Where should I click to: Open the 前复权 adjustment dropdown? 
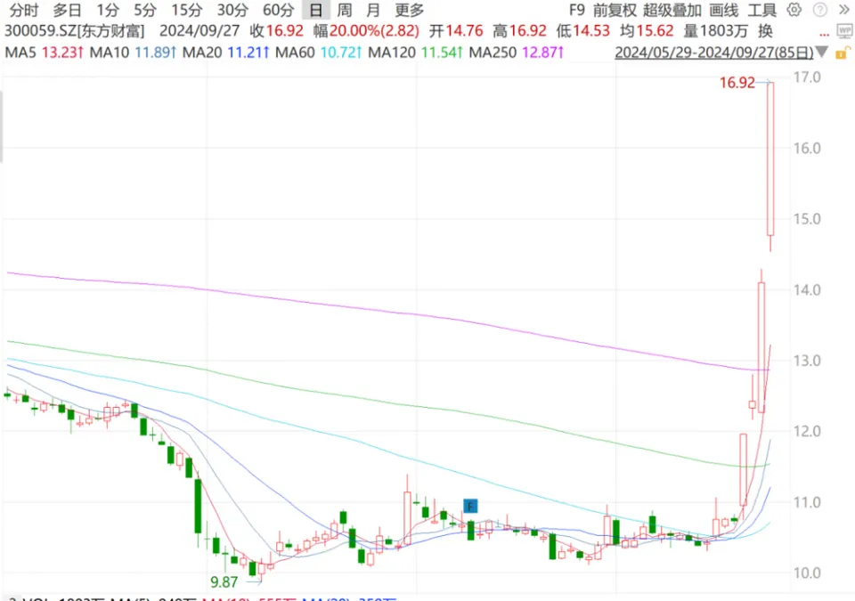(615, 11)
